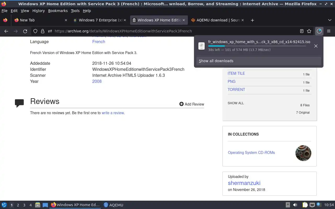Open the 2008 year link
Viewport: 335px width, 209px height.
coord(97,81)
